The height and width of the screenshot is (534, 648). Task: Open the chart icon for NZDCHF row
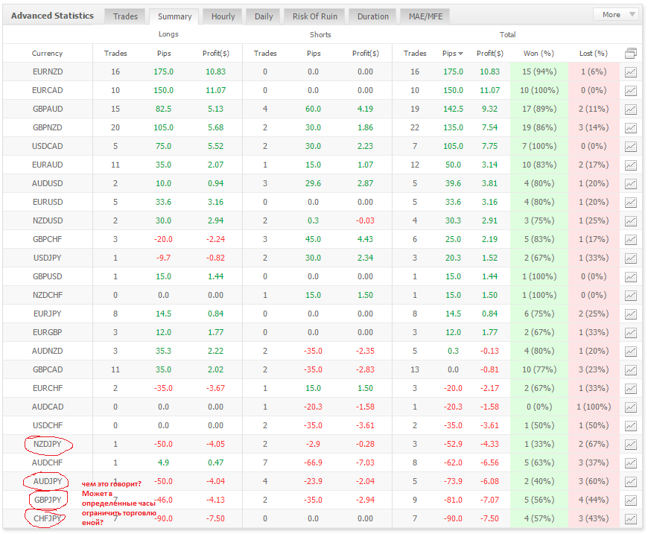(x=630, y=295)
